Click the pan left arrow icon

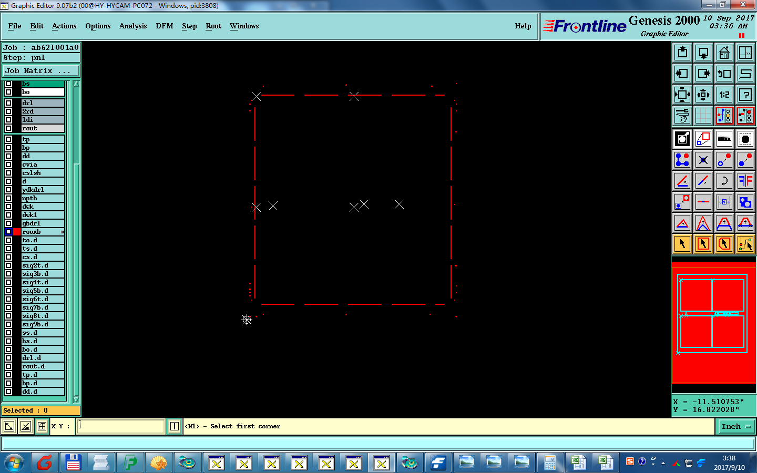click(682, 74)
